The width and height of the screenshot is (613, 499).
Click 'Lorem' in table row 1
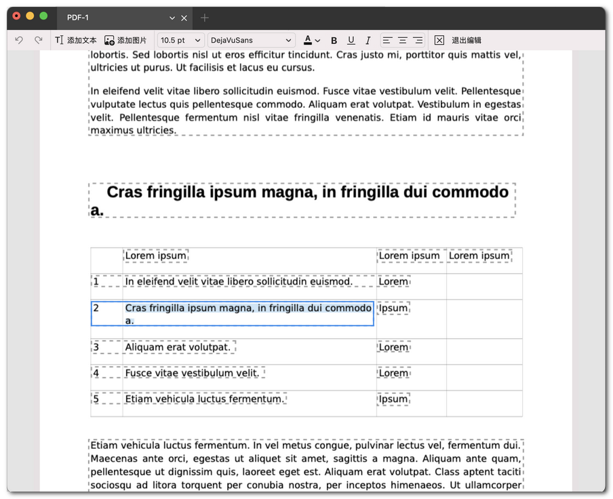[x=393, y=281]
